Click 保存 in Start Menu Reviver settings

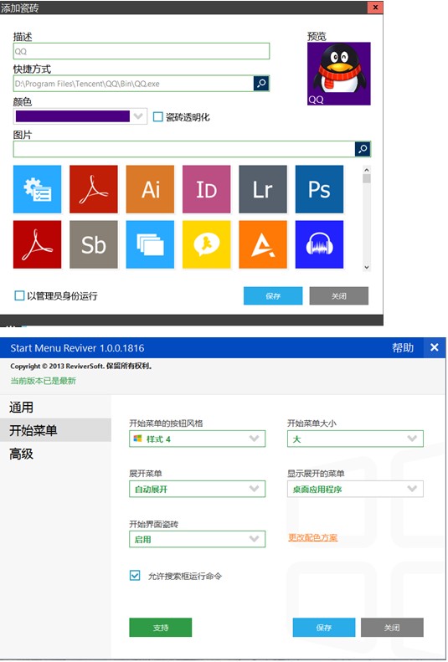coord(324,628)
